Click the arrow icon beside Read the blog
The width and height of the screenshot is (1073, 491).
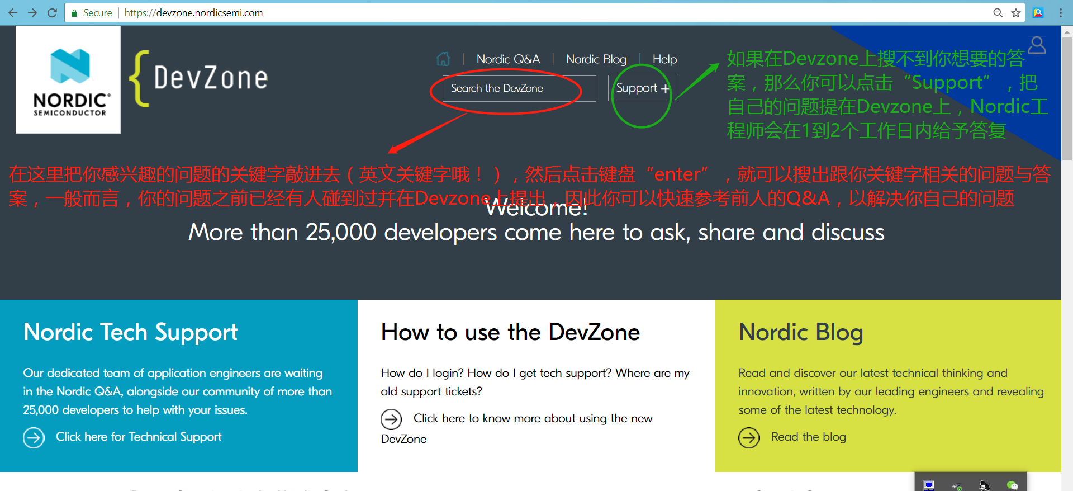(x=749, y=437)
